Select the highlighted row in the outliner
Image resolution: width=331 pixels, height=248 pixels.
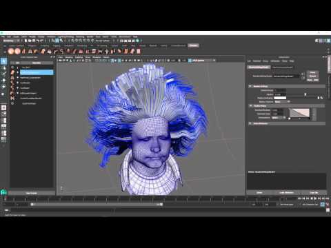(x=37, y=72)
